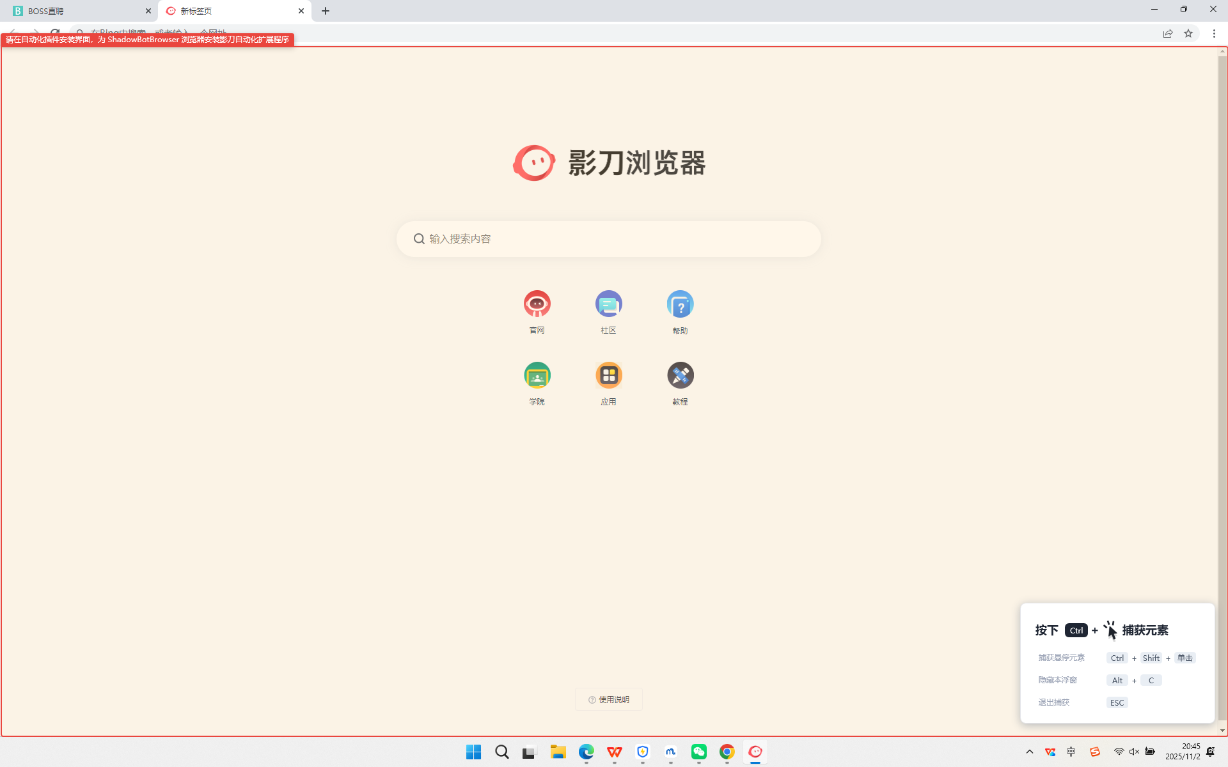Image resolution: width=1228 pixels, height=767 pixels.
Task: Click the Sogou input tray icon
Action: click(x=1095, y=752)
